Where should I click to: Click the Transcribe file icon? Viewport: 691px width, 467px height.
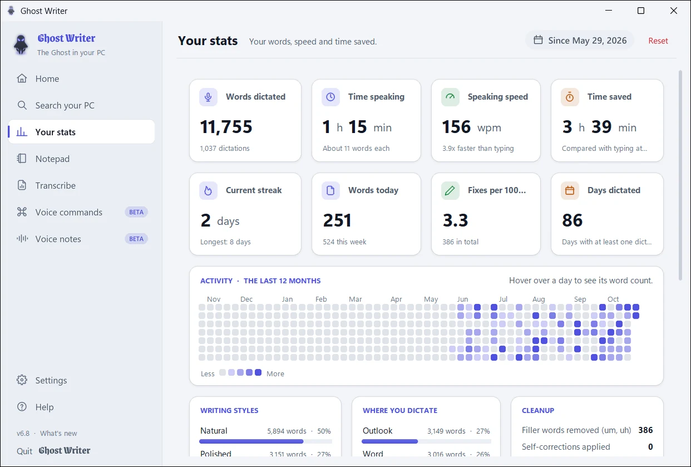pos(22,185)
